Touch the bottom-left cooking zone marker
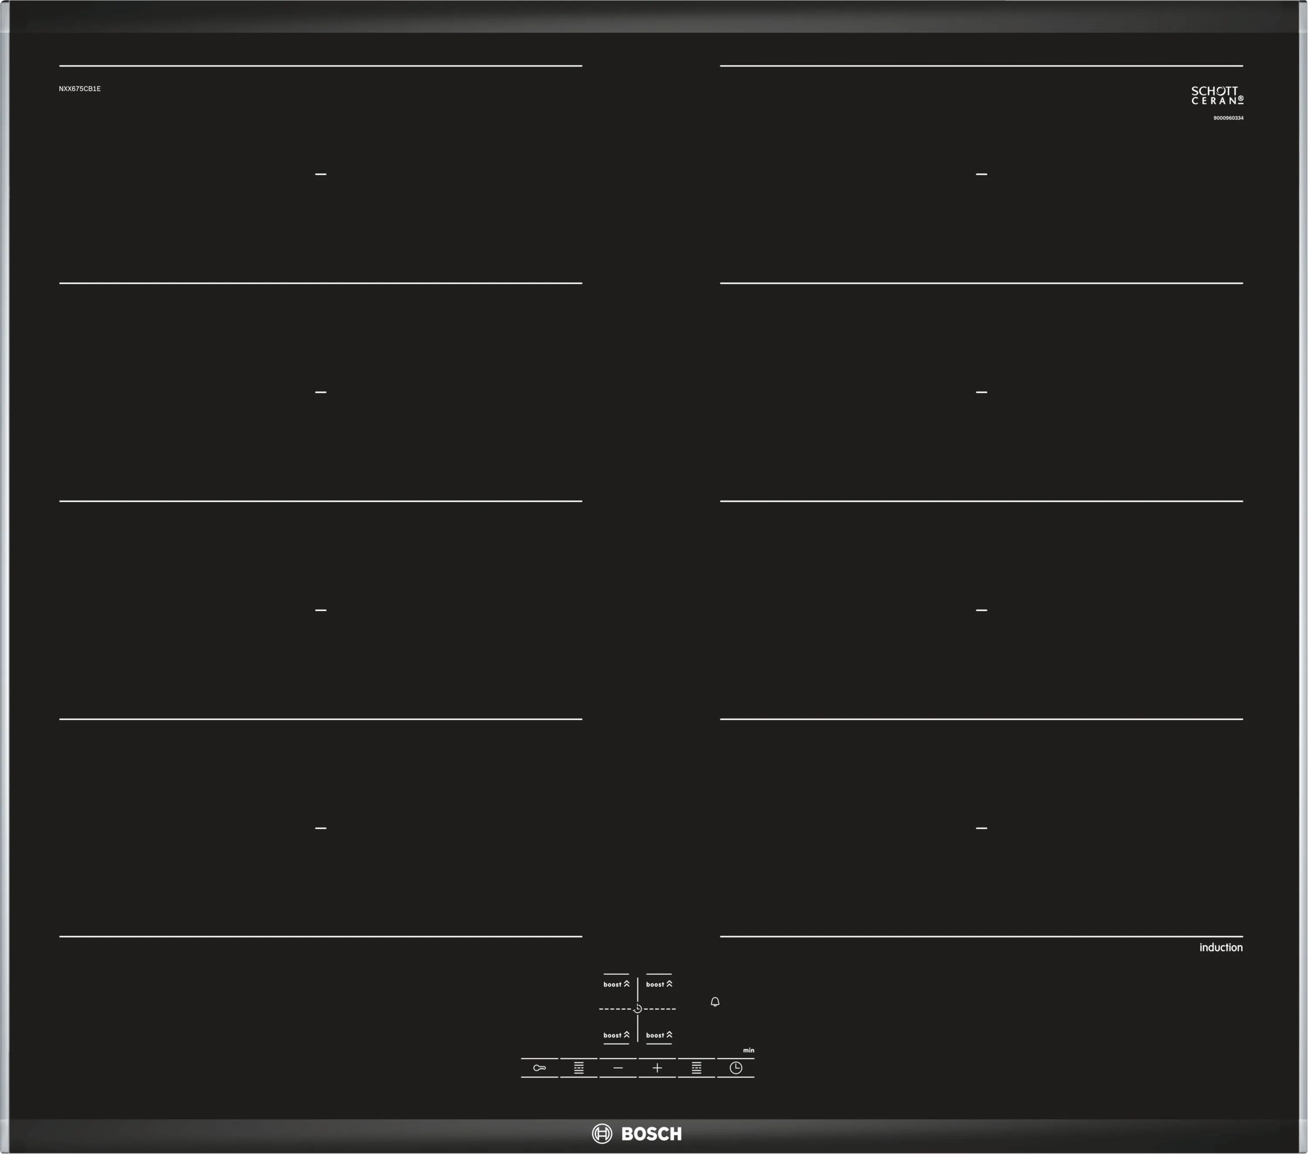Viewport: 1308px width, 1154px height. [x=320, y=828]
